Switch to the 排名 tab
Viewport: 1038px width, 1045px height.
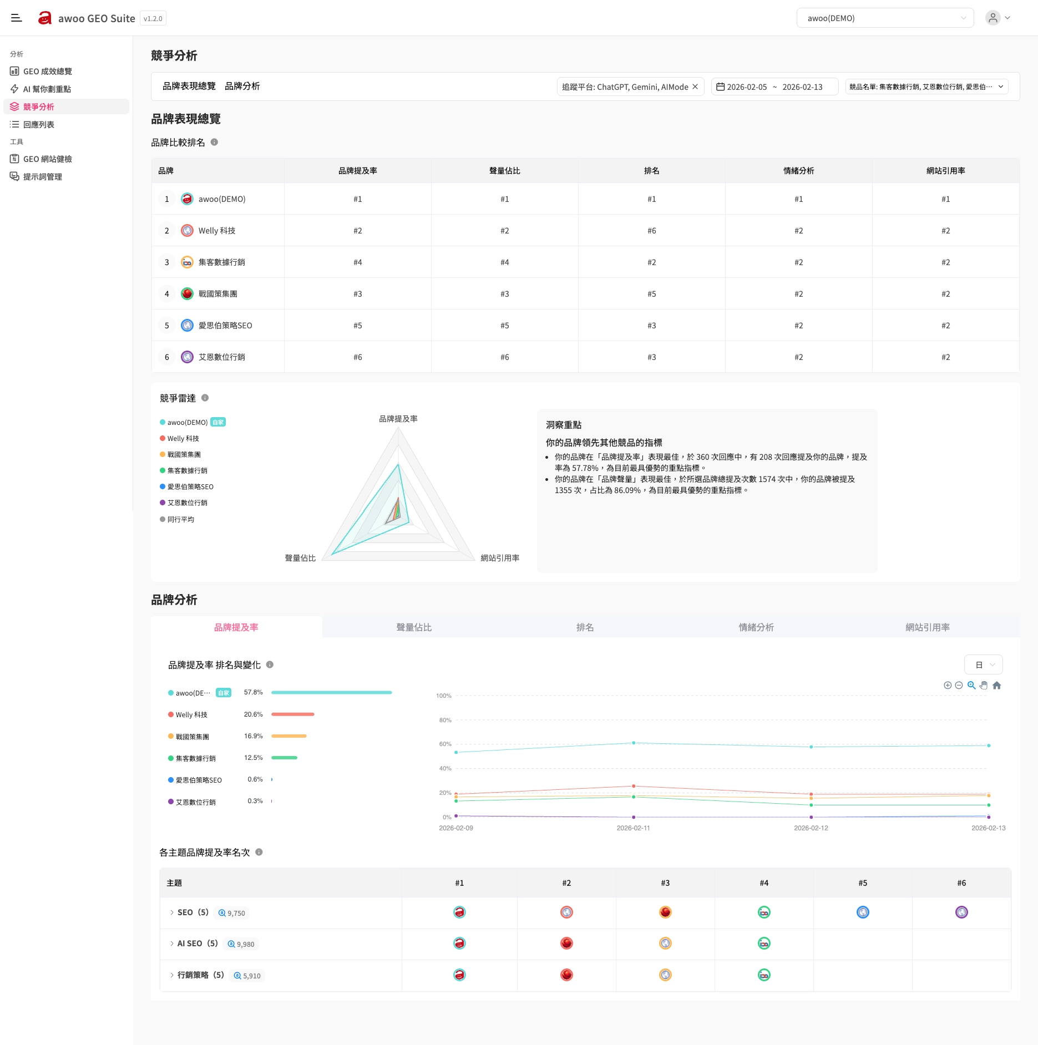pos(585,627)
